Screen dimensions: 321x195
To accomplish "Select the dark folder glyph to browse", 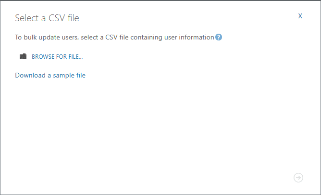I will (23, 56).
